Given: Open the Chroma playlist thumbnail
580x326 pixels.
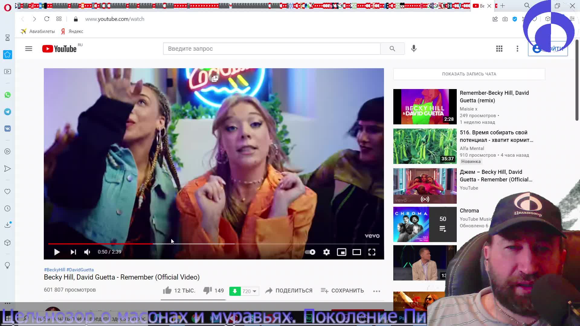Looking at the screenshot, I should (425, 225).
